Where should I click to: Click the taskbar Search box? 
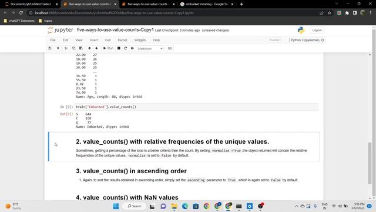[135, 206]
